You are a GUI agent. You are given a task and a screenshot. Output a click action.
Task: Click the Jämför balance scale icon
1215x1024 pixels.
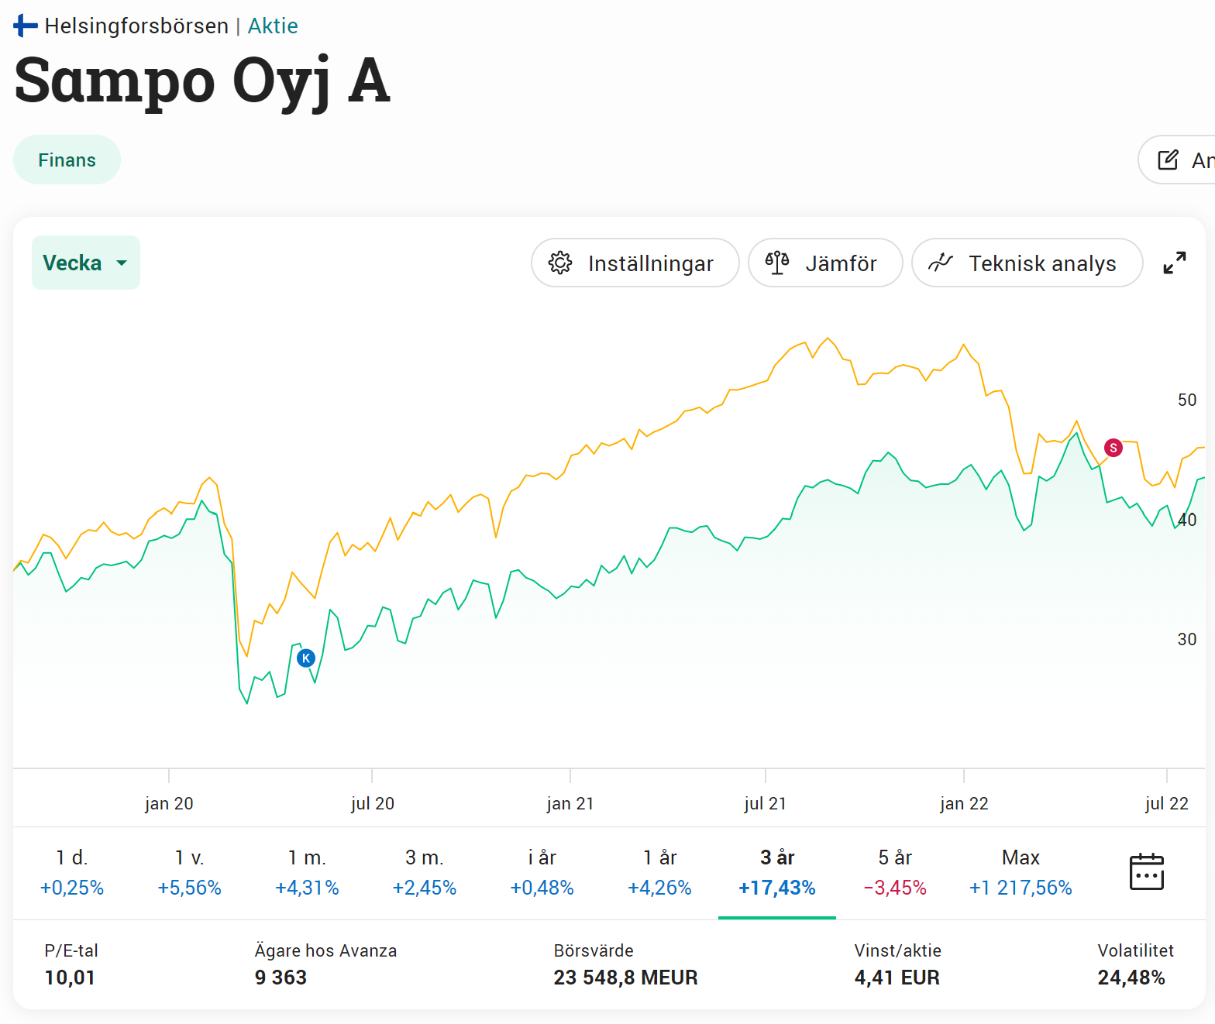[777, 263]
